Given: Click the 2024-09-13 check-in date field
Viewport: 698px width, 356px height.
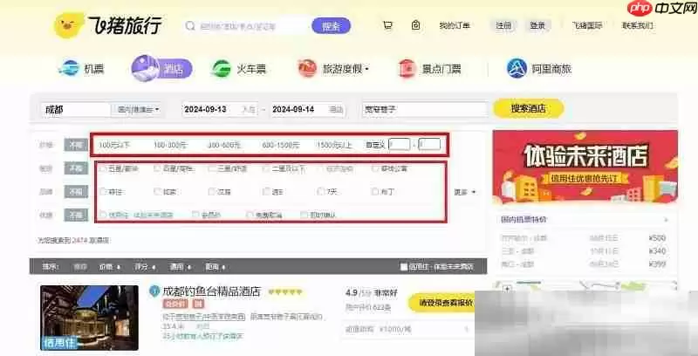Looking at the screenshot, I should pyautogui.click(x=220, y=109).
